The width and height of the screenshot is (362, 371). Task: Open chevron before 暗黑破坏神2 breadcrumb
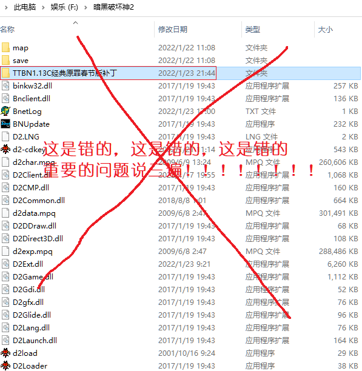pyautogui.click(x=85, y=7)
